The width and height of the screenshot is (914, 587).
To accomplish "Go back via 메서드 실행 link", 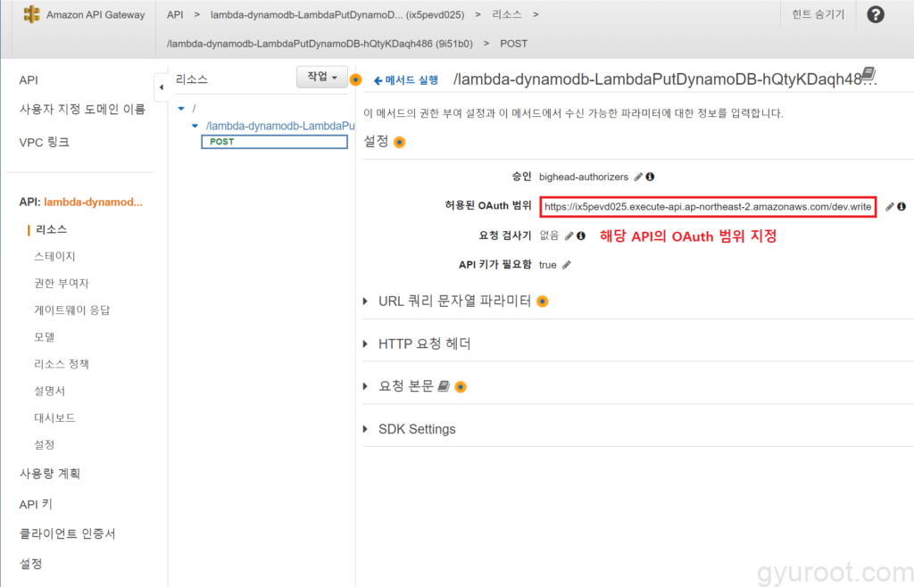I will [x=406, y=80].
